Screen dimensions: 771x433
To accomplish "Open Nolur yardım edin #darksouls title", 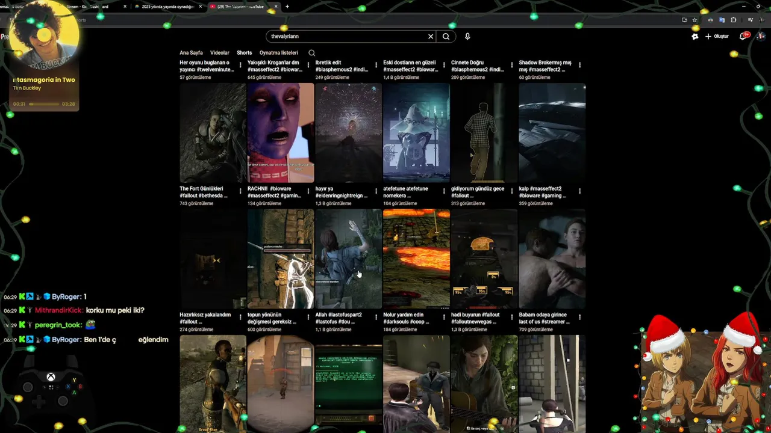I will point(407,318).
